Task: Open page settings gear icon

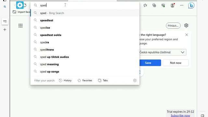Action: point(186,25)
